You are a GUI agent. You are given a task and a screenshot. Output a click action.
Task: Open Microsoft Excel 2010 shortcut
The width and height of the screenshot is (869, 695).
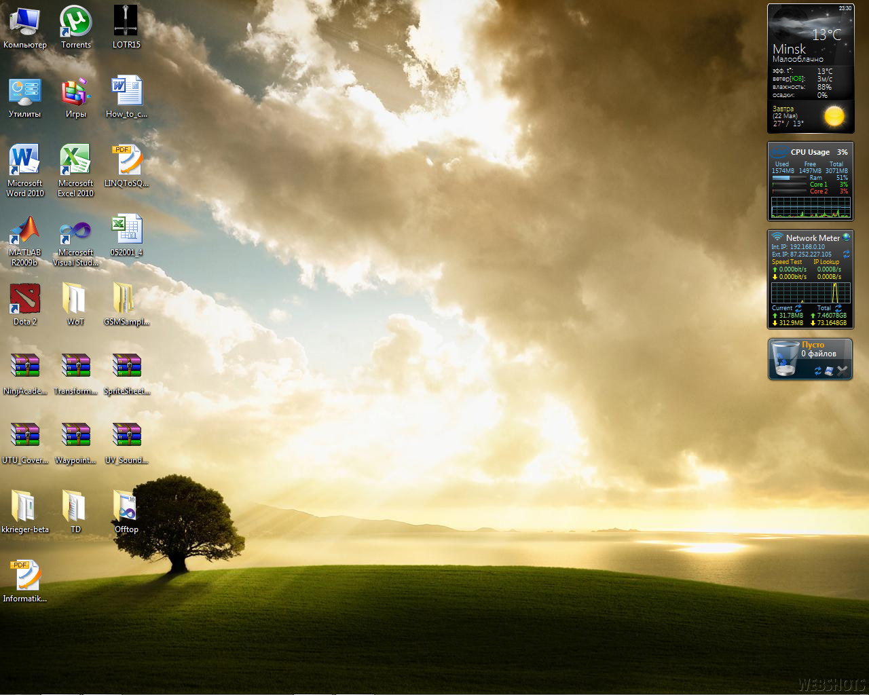[x=75, y=161]
